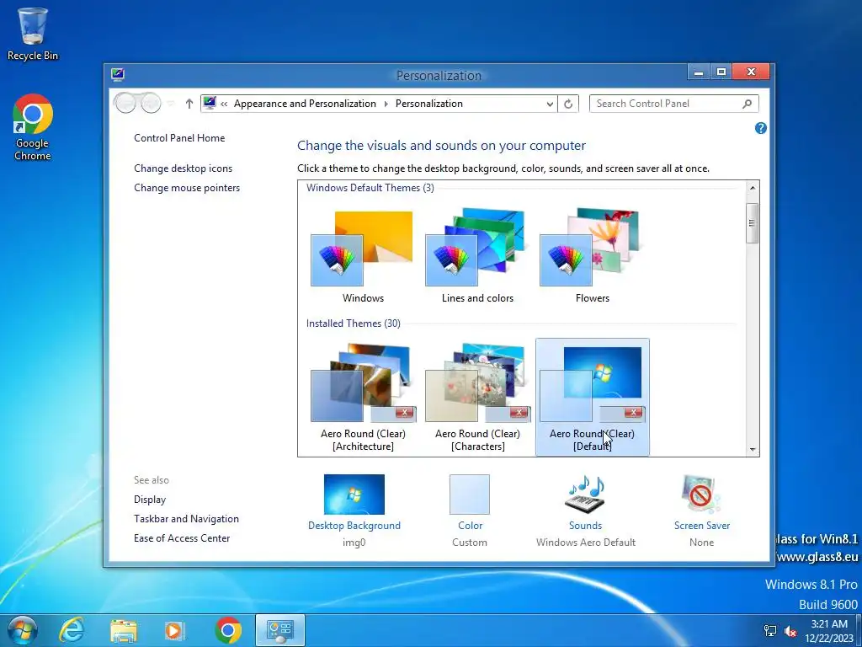Click the theme list scroll up arrow

pos(753,188)
